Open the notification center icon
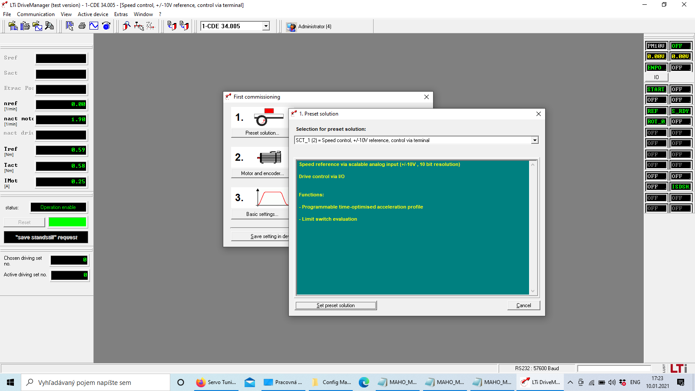695x391 pixels. click(x=681, y=382)
